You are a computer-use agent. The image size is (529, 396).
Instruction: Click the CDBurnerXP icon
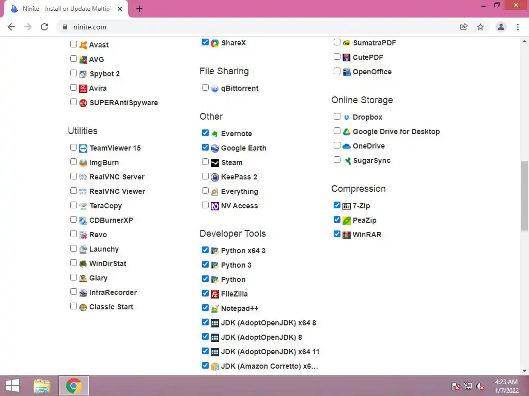[x=83, y=220]
